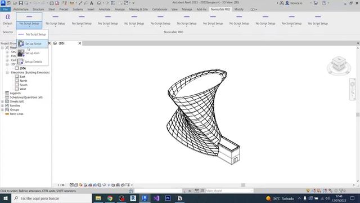Toggle the East elevation view box

[17, 77]
